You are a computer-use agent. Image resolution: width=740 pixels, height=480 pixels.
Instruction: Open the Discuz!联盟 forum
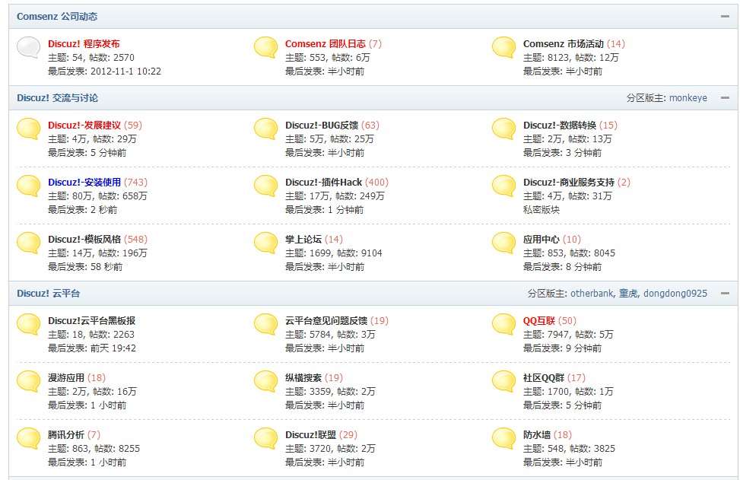click(310, 434)
